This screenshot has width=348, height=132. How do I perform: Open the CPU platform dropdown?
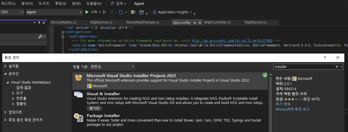(x=22, y=12)
